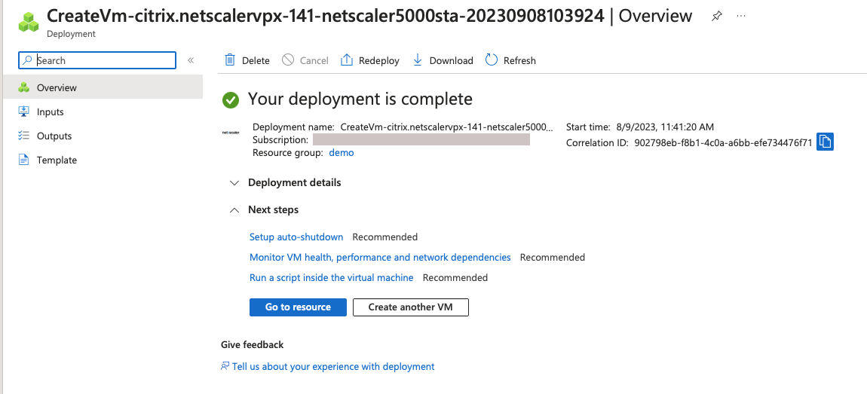867x394 pixels.
Task: Focus the sidebar Search field
Action: (97, 60)
